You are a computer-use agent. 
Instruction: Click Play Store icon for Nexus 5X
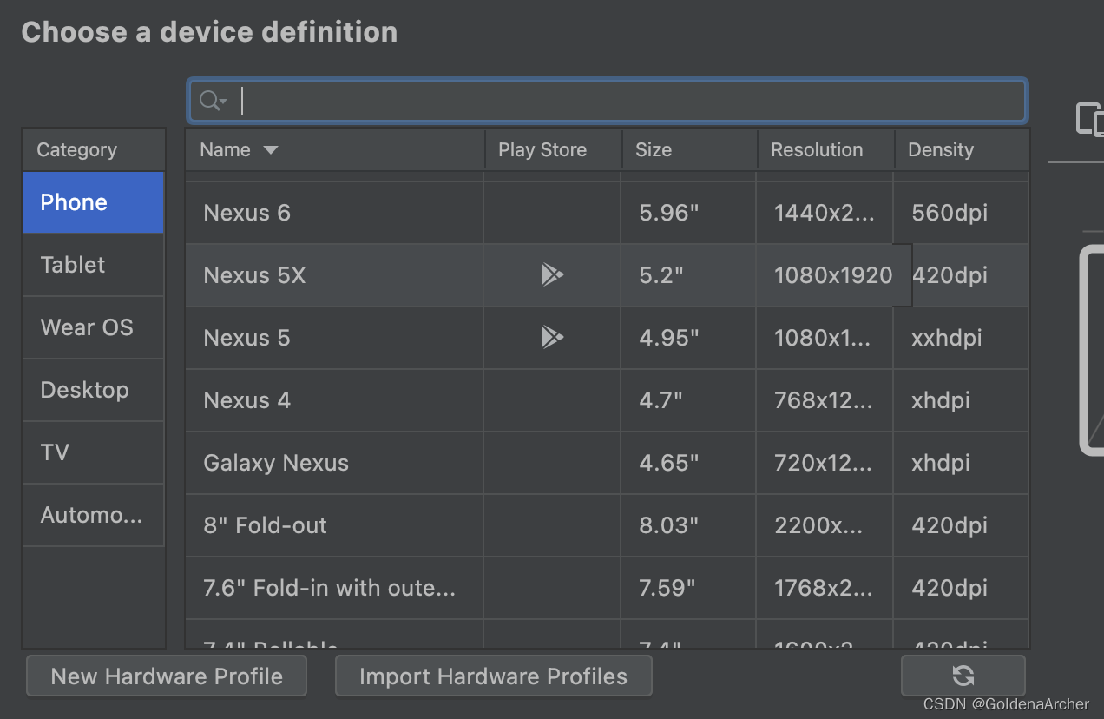pyautogui.click(x=552, y=275)
